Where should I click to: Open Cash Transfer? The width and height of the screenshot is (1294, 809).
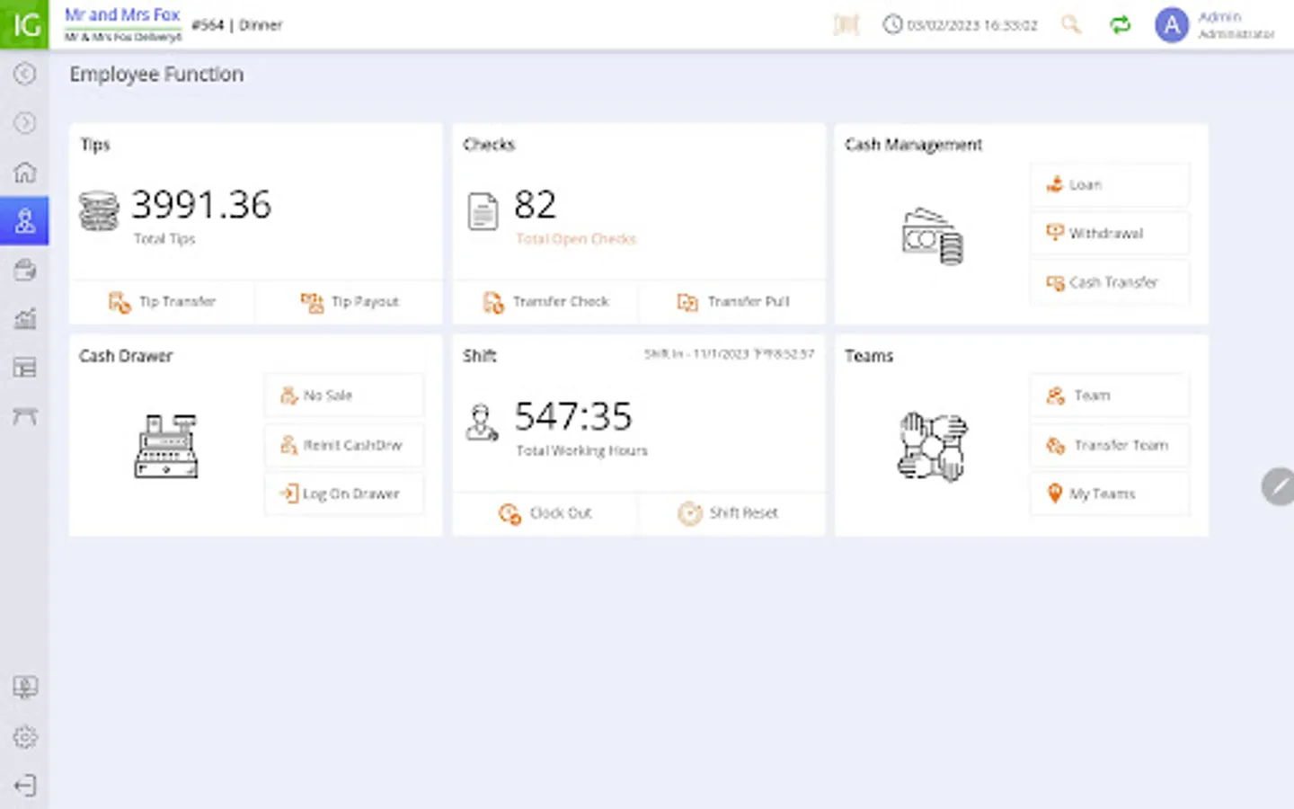[1110, 282]
